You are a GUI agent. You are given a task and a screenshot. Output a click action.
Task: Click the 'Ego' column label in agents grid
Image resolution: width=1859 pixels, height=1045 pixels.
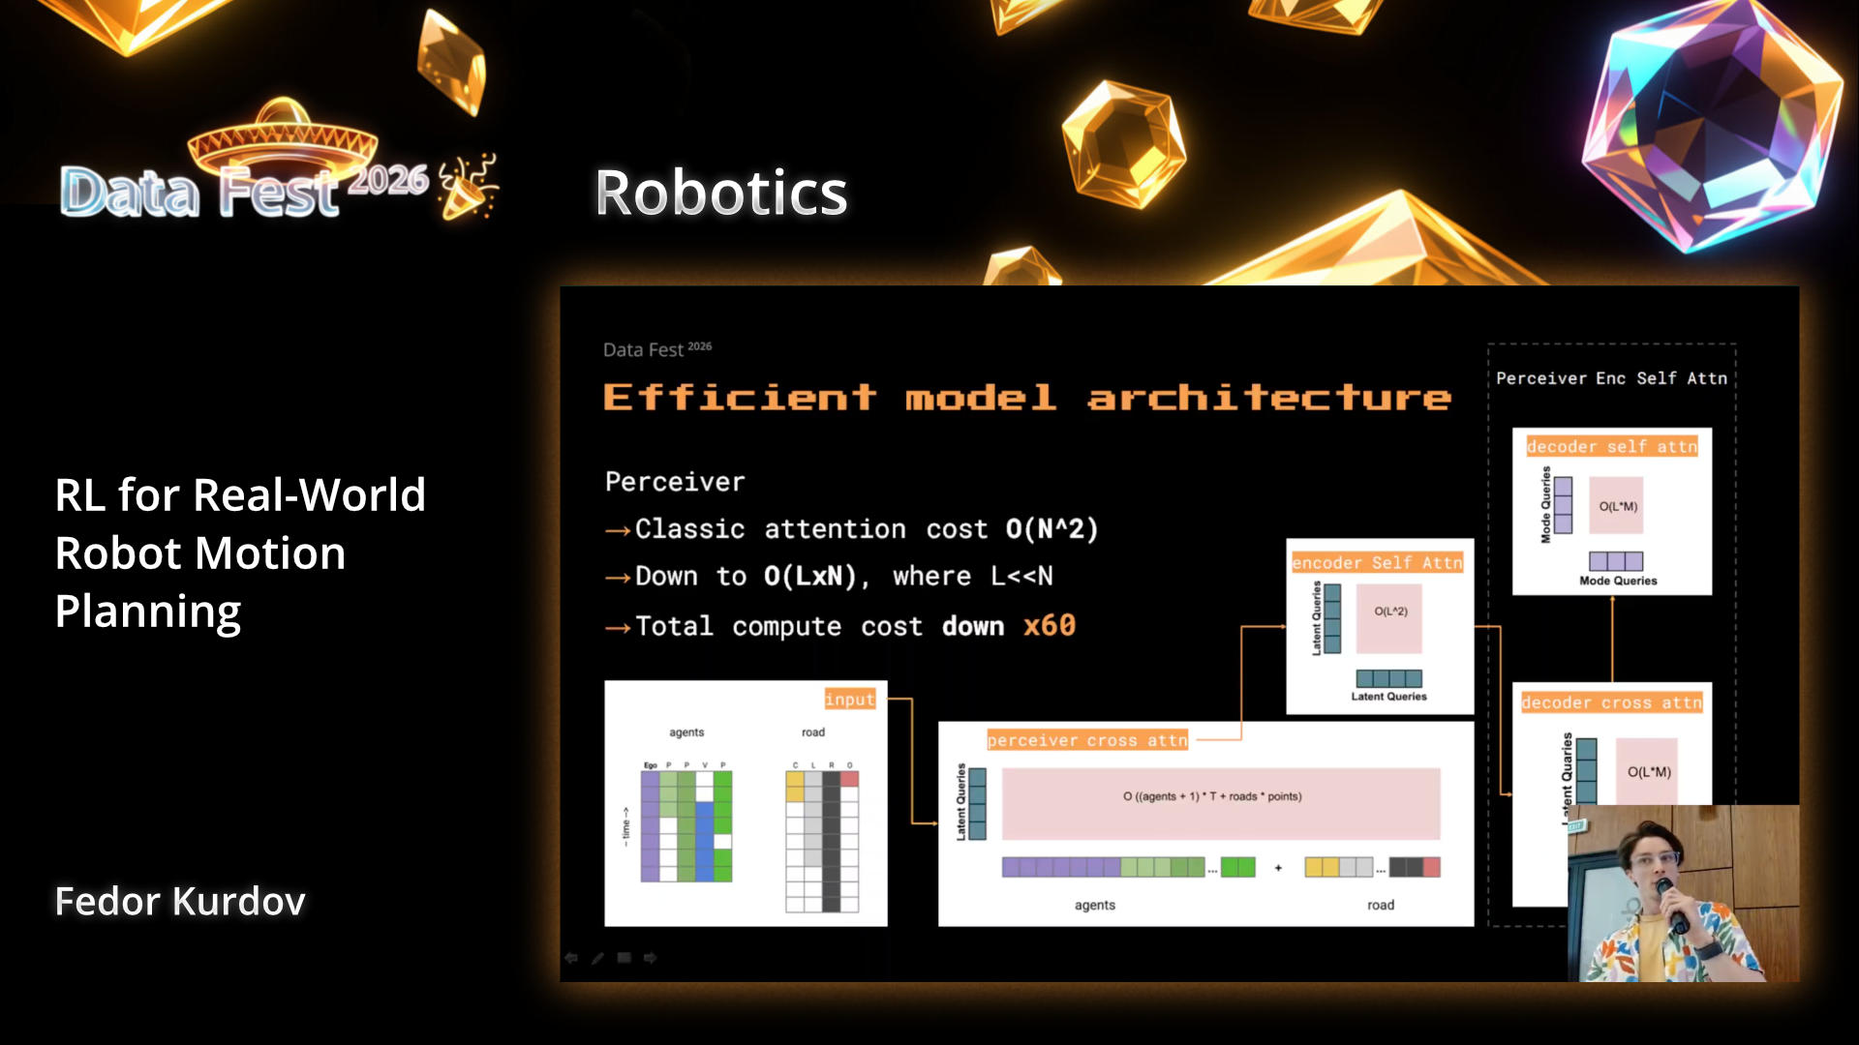tap(651, 765)
